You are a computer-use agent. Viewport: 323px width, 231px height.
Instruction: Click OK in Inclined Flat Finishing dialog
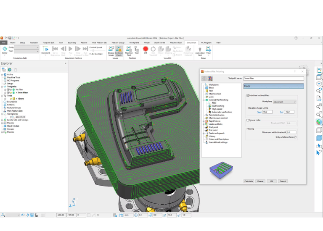tap(272, 181)
